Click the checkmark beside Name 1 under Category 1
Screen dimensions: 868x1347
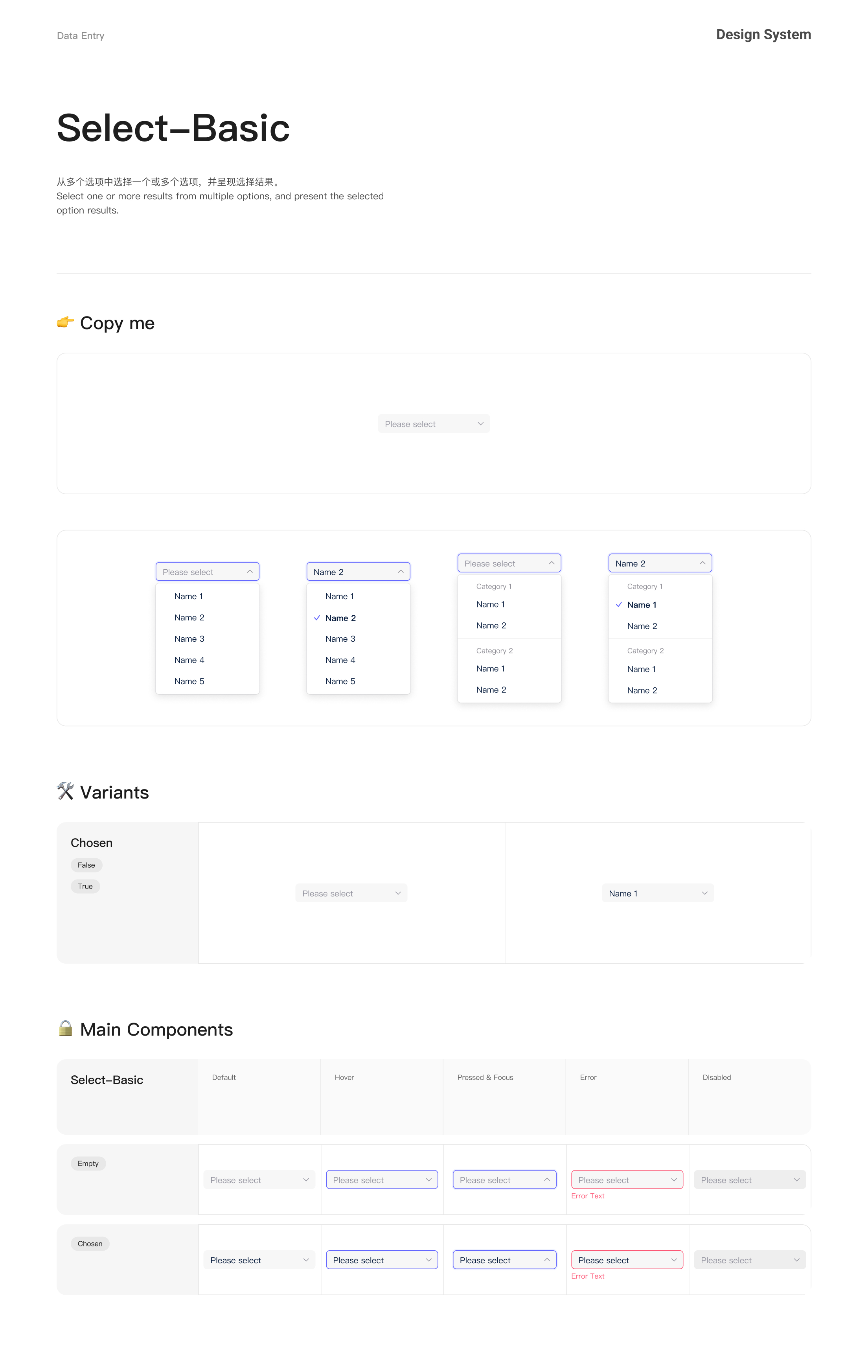click(x=619, y=605)
